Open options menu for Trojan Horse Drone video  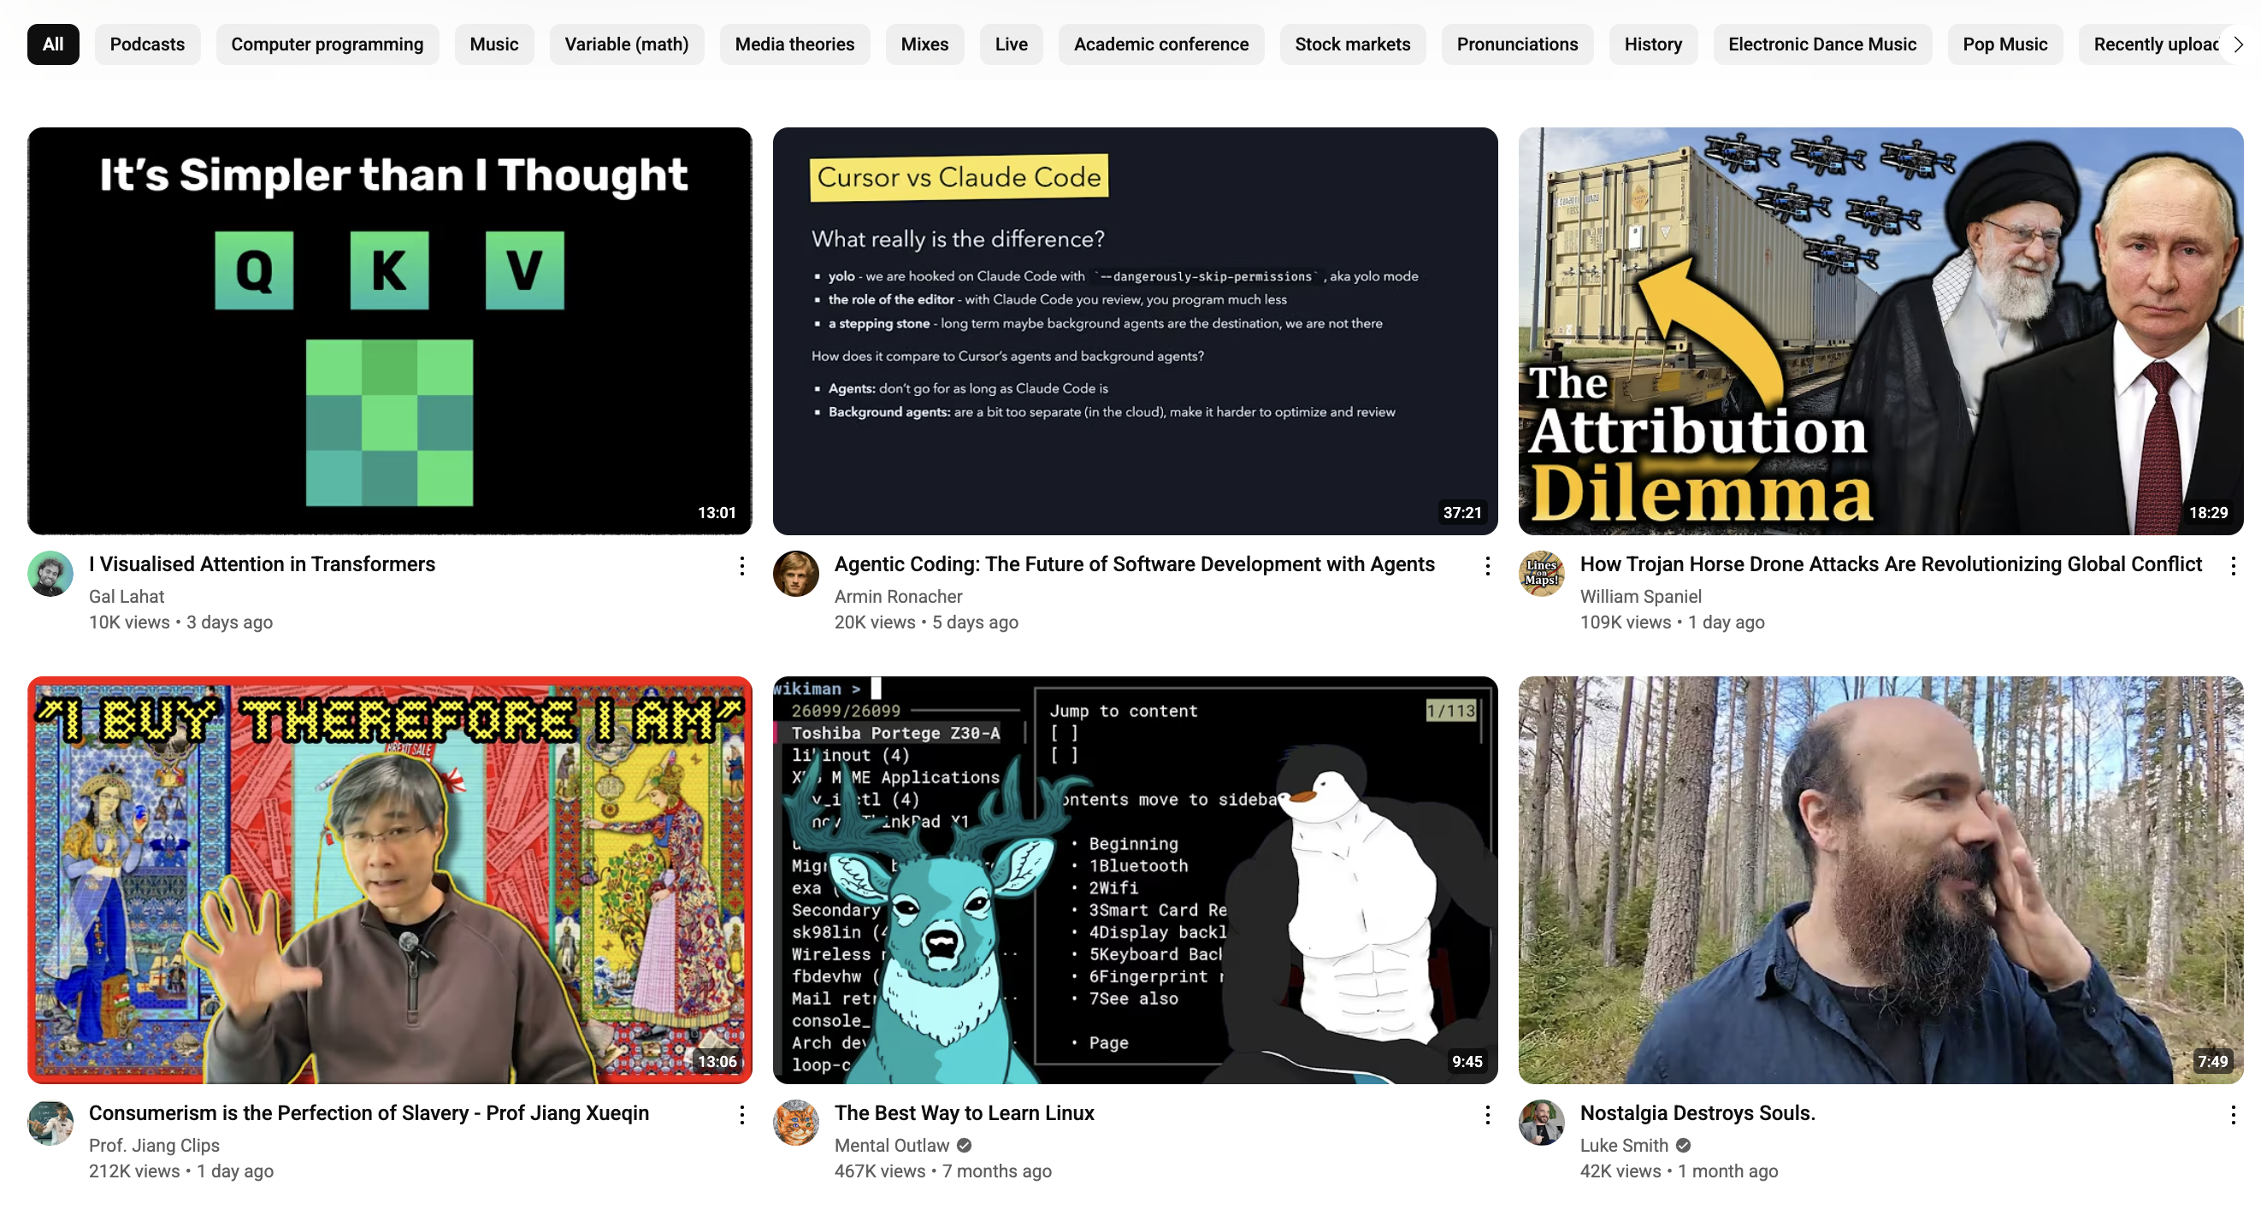2233,566
